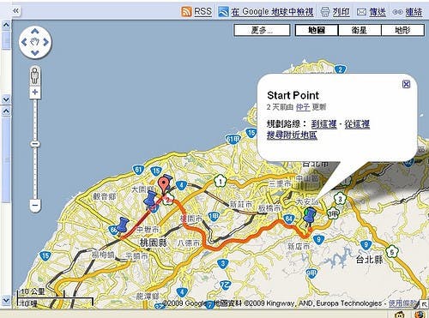Image resolution: width=429 pixels, height=318 pixels.
Task: Click the 新店市 map label
Action: coord(299,246)
